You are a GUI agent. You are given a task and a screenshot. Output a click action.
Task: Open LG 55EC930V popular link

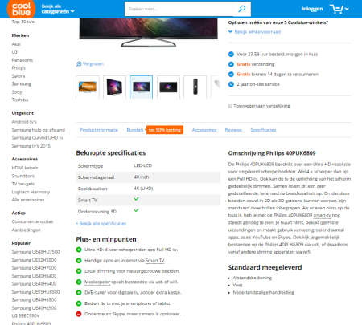tap(26, 316)
